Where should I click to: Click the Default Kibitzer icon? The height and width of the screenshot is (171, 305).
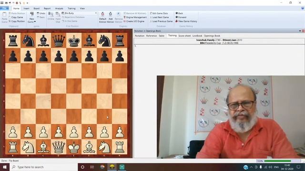pos(102,14)
